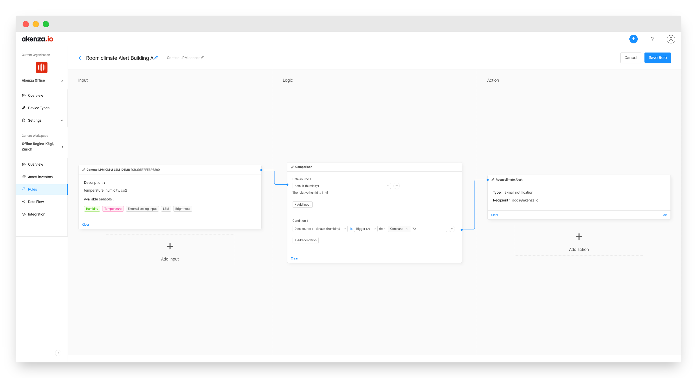Collapse the sidebar with the chevron button
The width and height of the screenshot is (697, 378).
(x=58, y=353)
